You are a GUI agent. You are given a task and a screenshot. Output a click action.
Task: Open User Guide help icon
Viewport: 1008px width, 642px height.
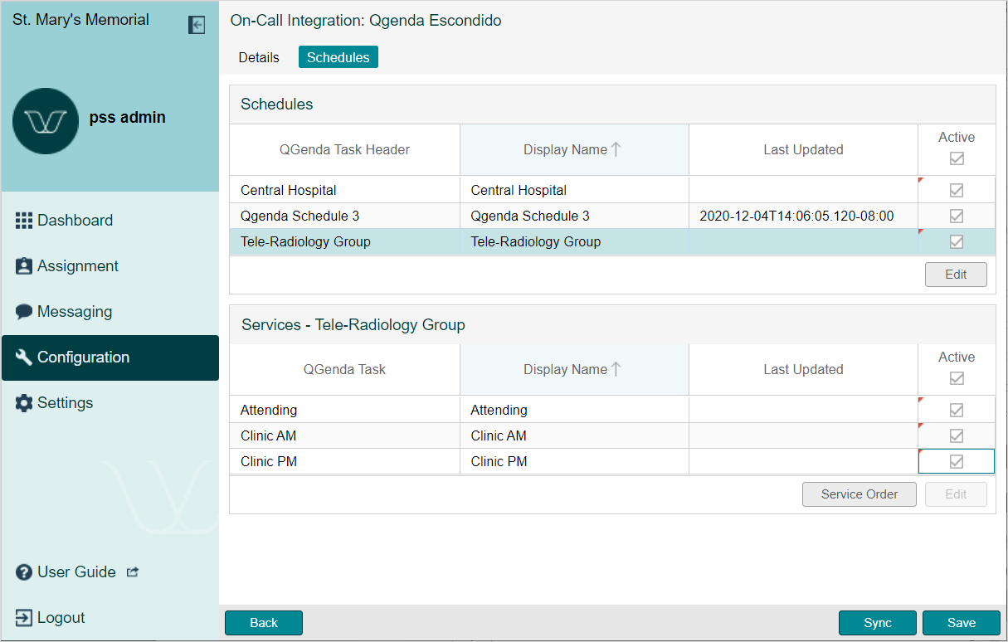24,572
